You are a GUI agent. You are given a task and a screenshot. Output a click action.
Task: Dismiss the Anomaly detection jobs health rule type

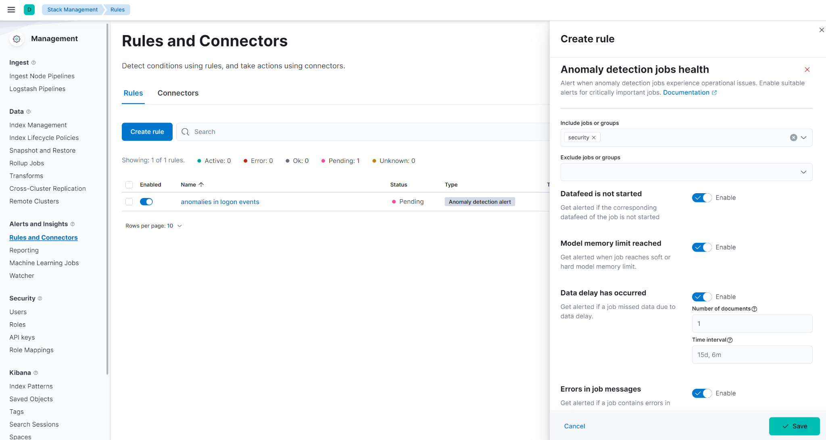pos(807,69)
